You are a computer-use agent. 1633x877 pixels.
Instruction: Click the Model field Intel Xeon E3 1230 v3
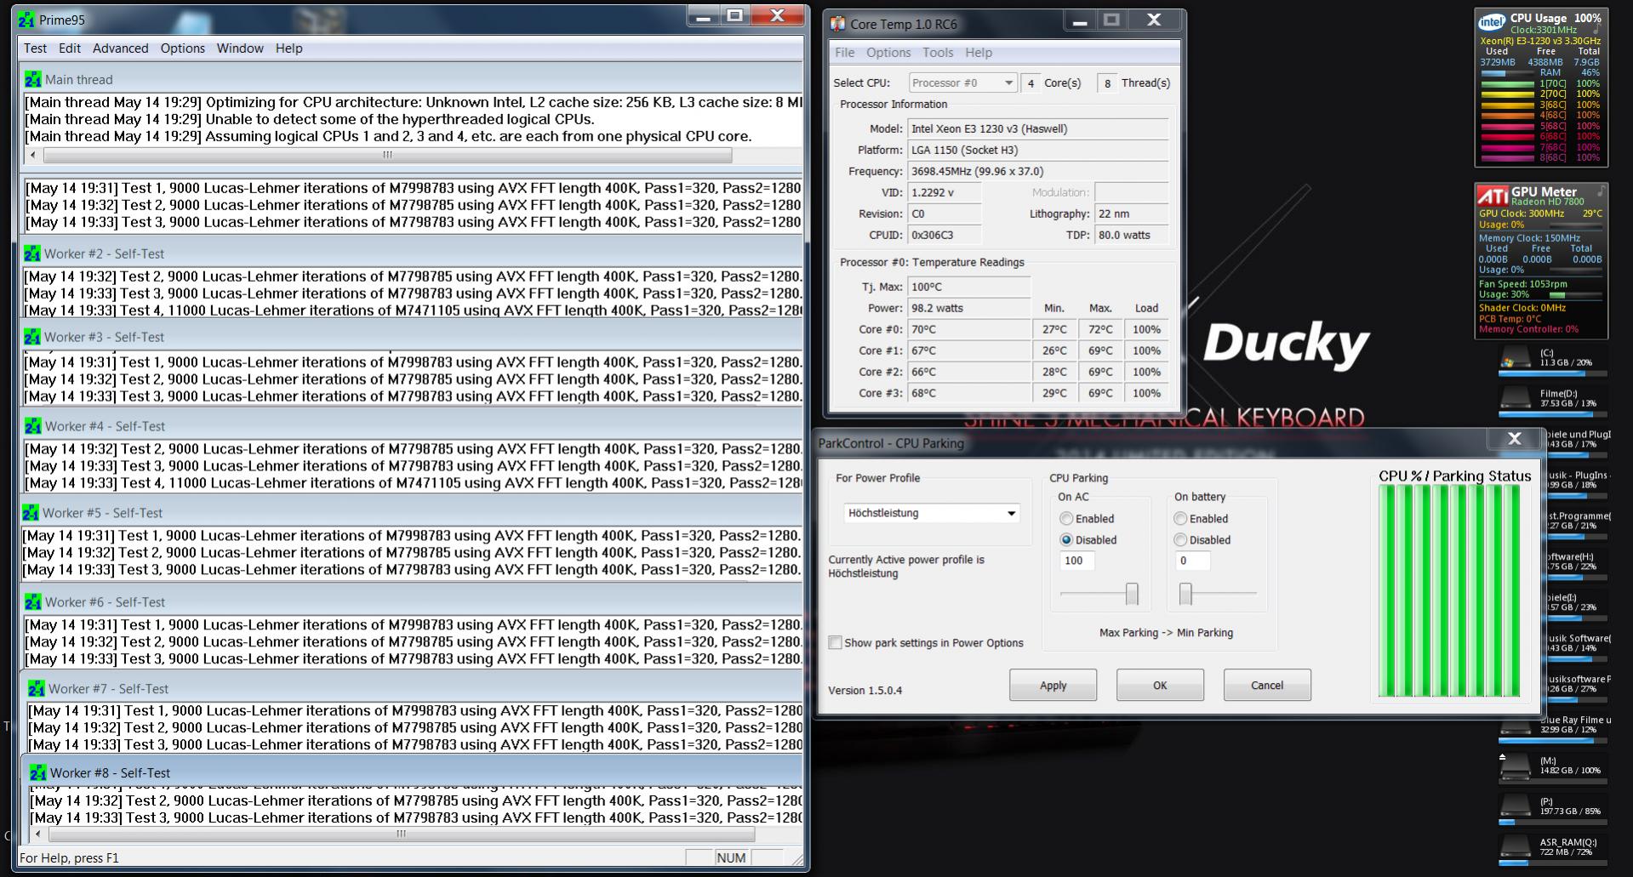[1038, 129]
